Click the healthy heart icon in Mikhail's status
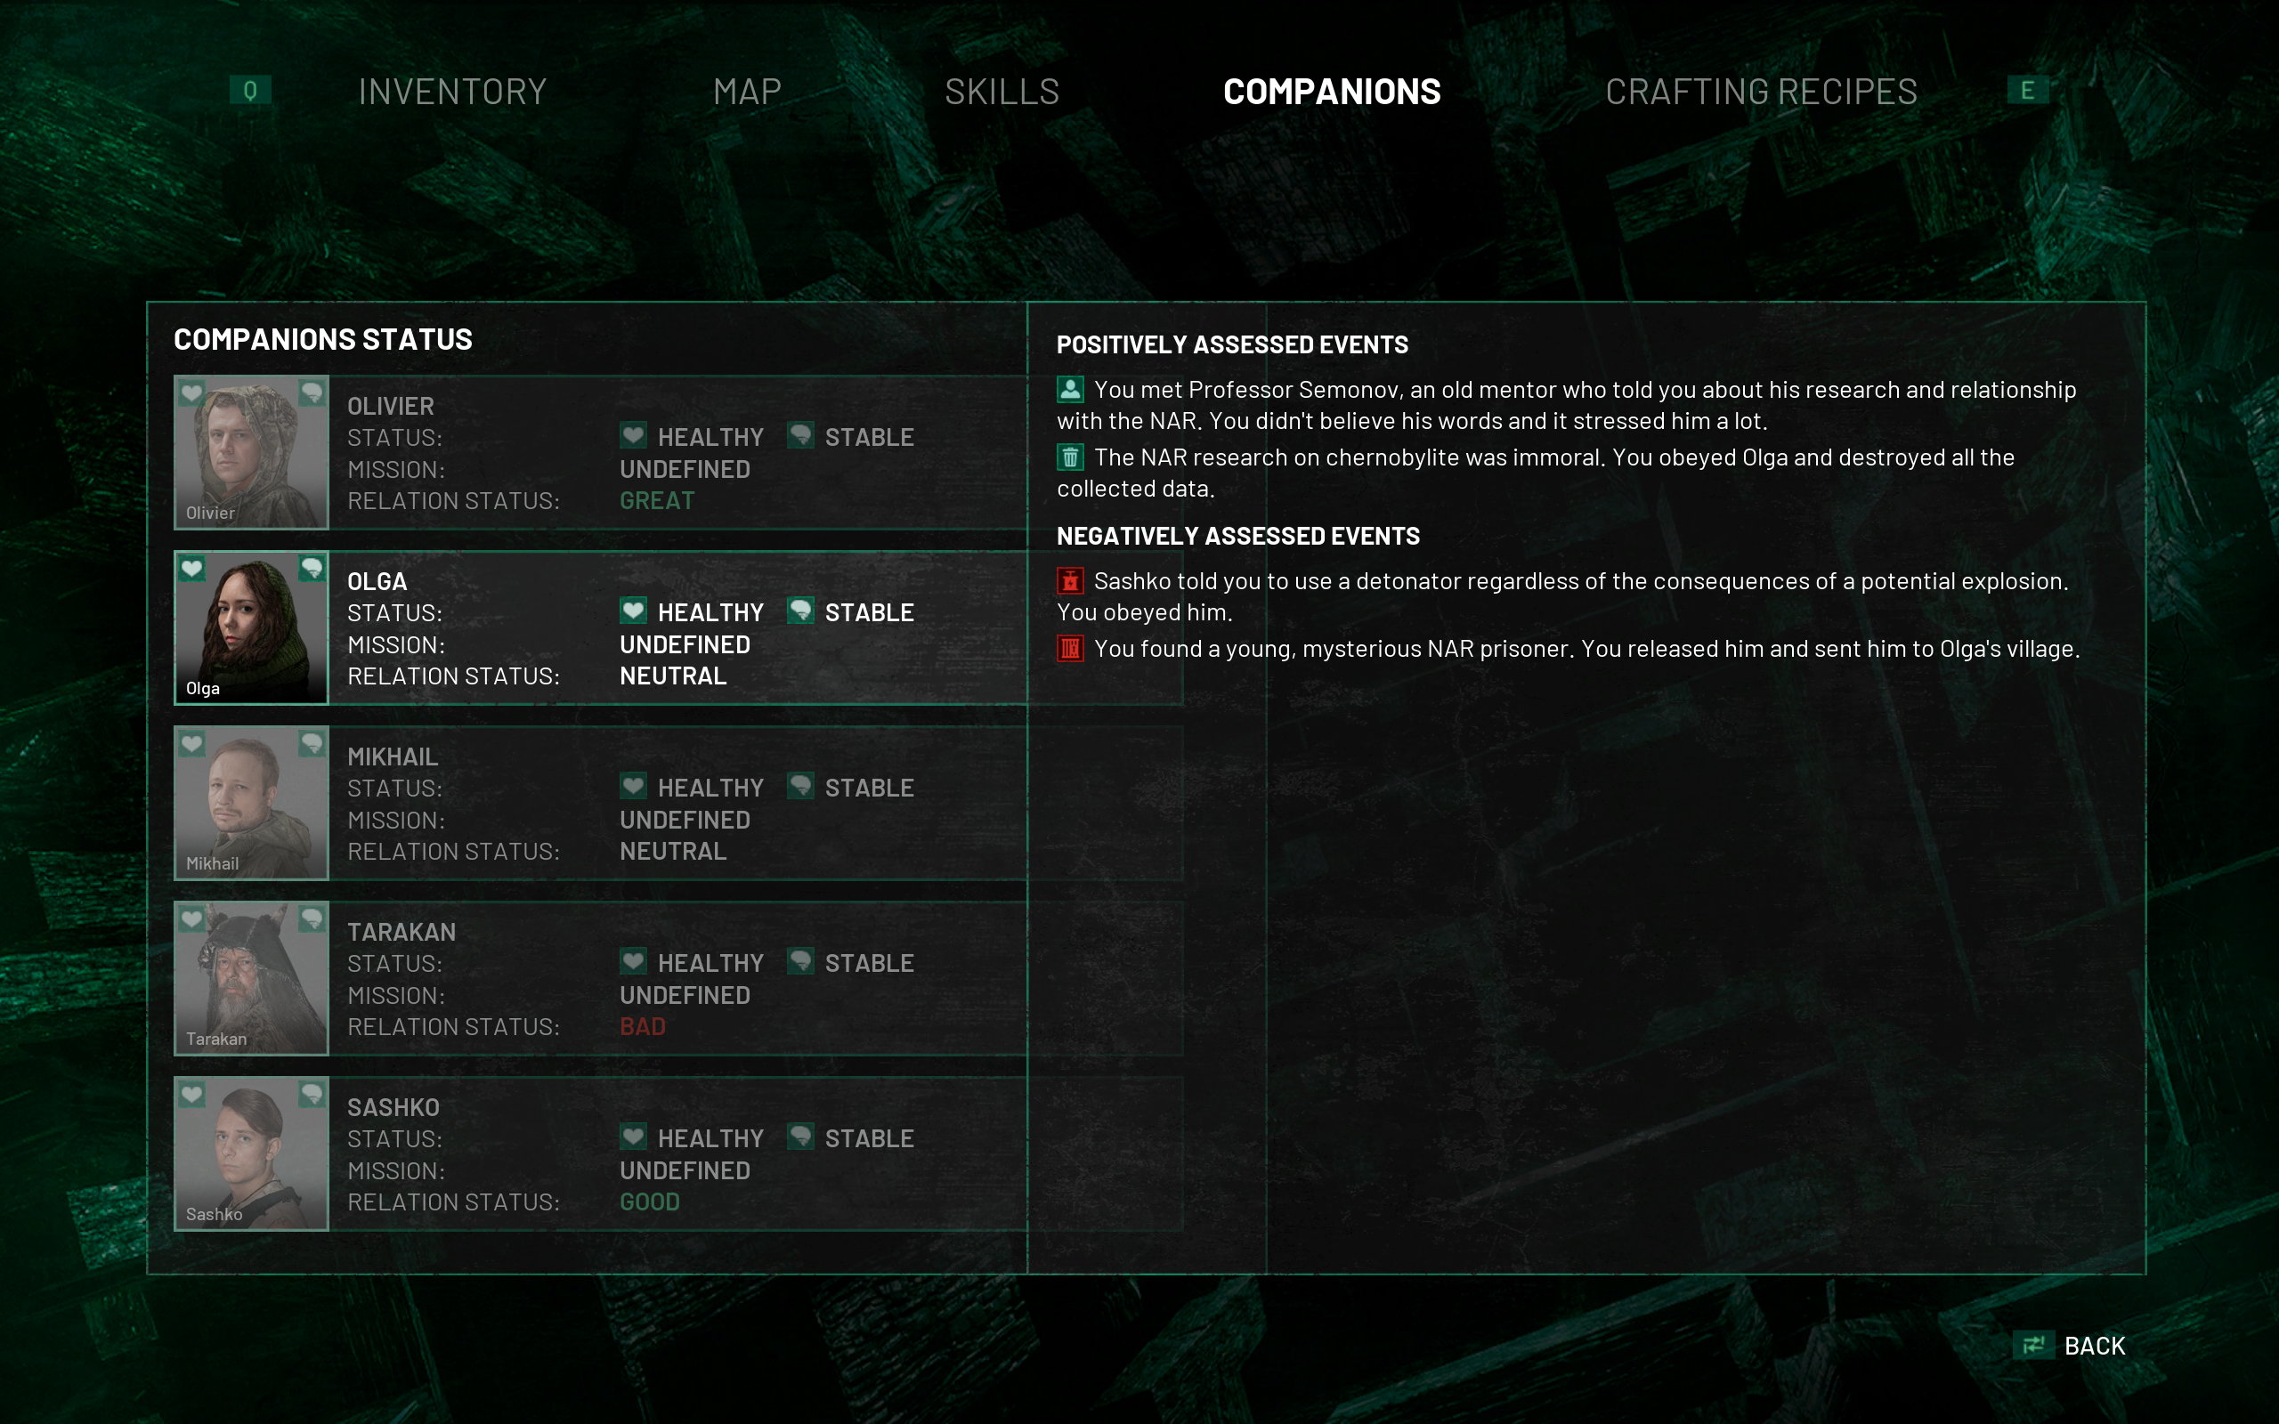Screen dimensions: 2279x1424 [633, 786]
